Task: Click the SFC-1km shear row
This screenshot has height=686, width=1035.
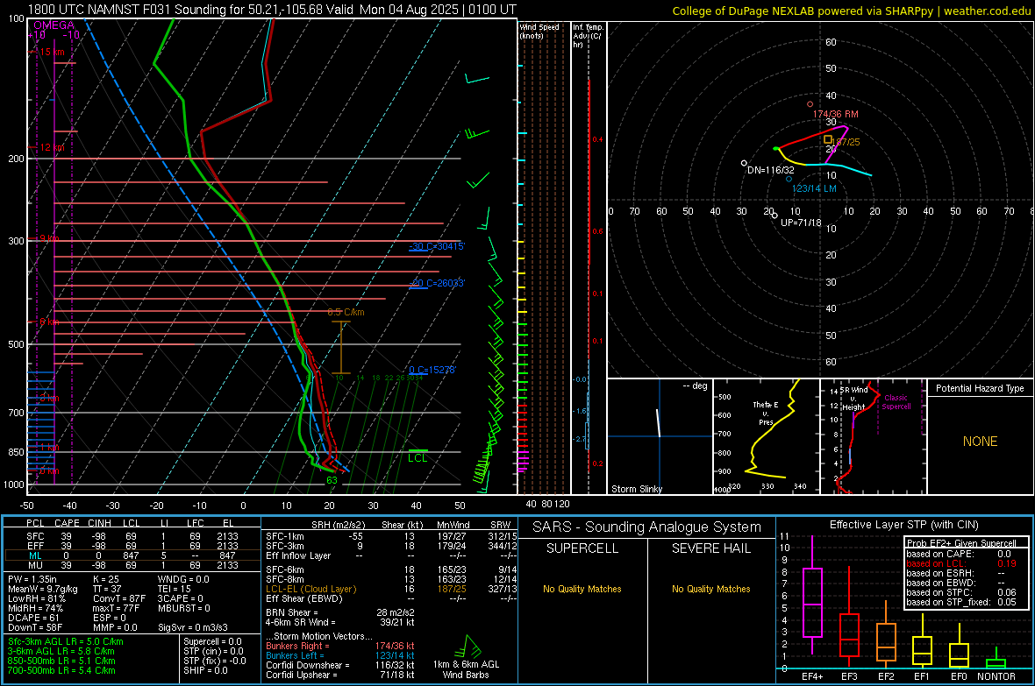Action: pos(391,536)
